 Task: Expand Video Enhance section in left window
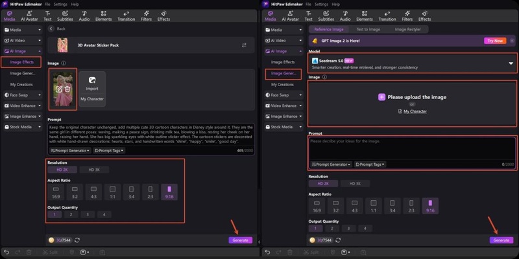[x=23, y=106]
